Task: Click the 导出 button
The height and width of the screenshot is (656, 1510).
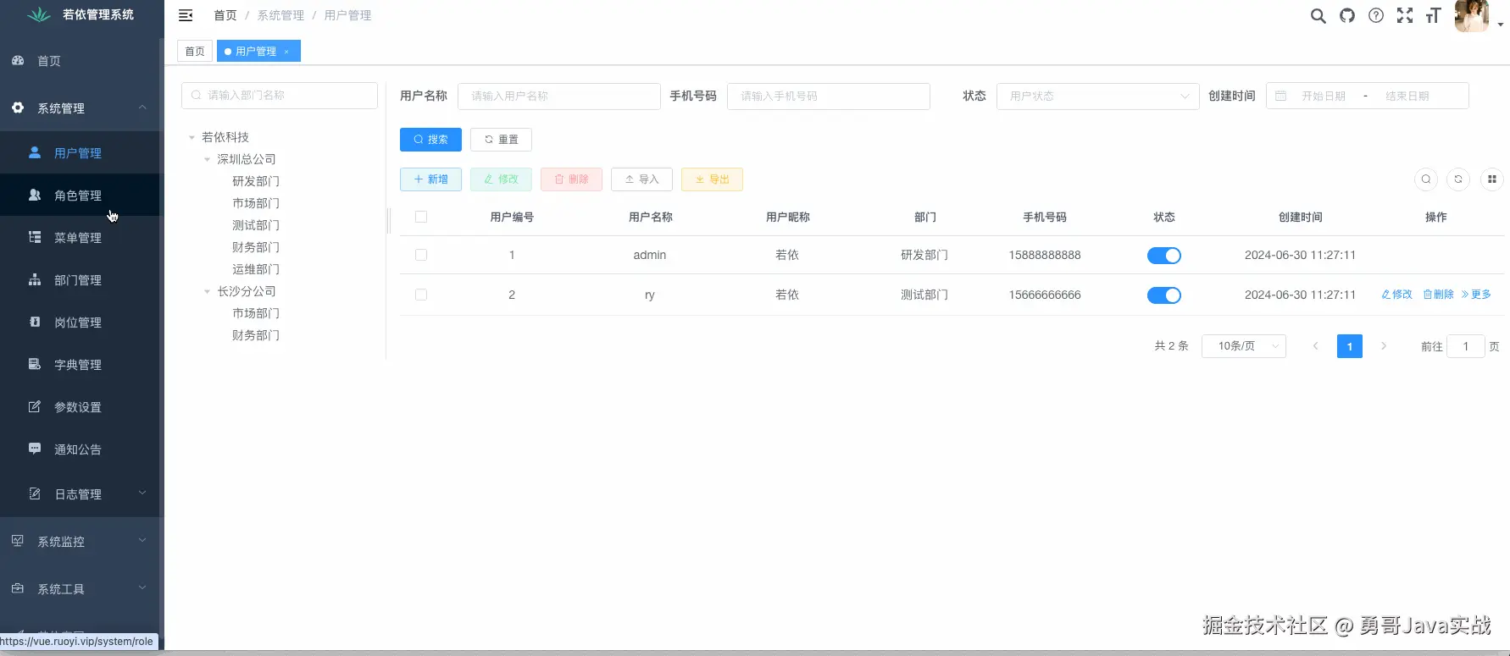Action: coord(712,179)
